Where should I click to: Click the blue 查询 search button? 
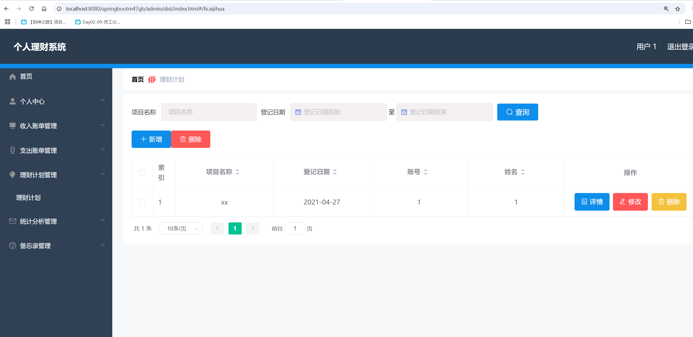(517, 112)
